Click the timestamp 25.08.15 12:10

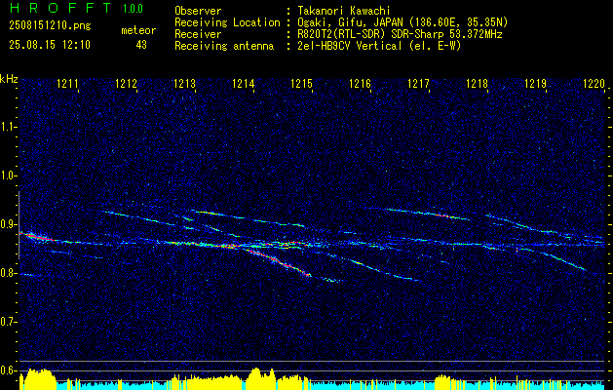pos(50,45)
